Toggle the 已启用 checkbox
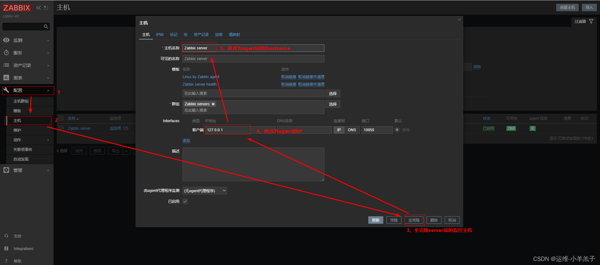The height and width of the screenshot is (265, 600). [185, 201]
